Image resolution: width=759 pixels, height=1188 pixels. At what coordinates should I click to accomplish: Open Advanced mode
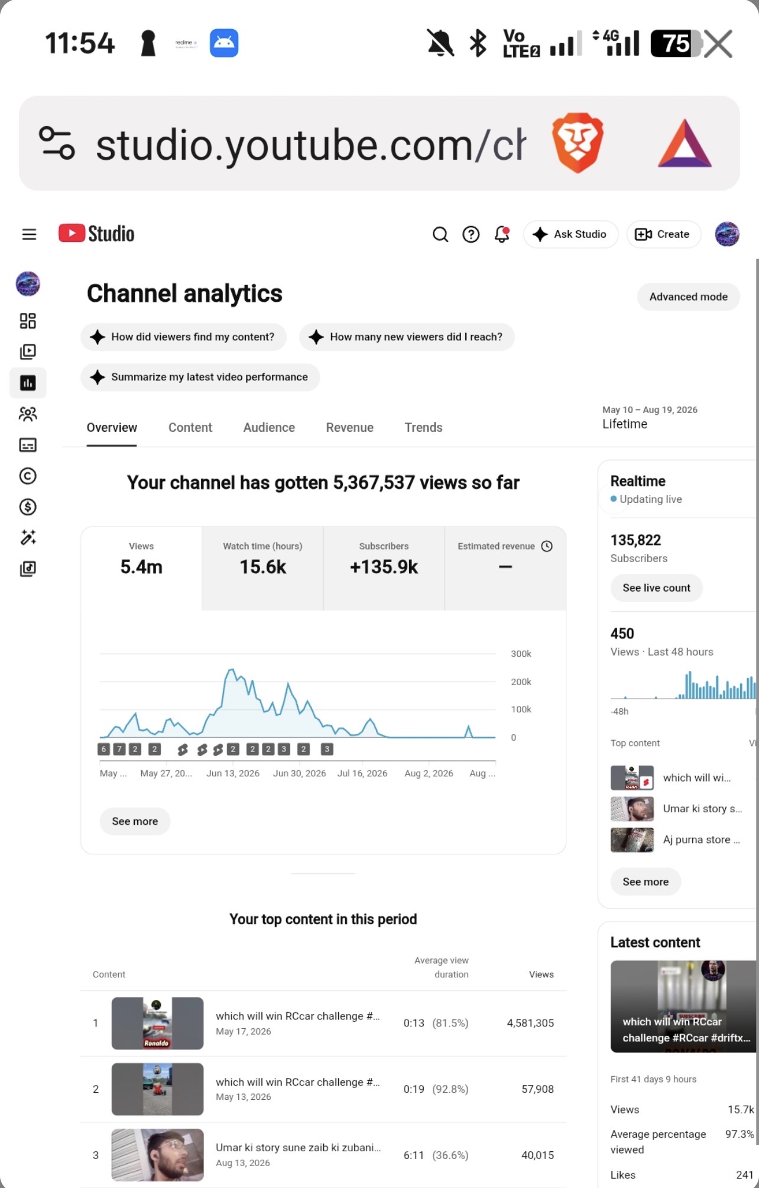point(689,297)
